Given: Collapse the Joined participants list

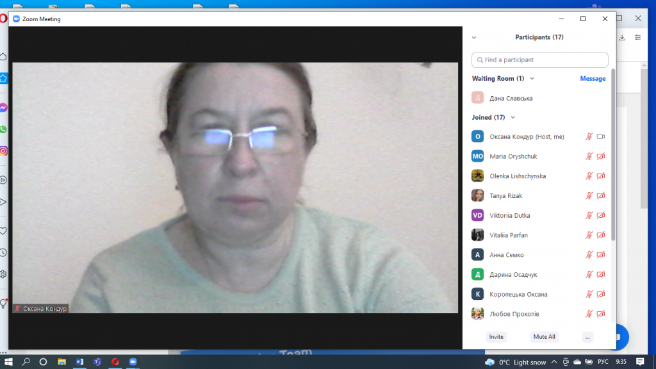Looking at the screenshot, I should click(x=512, y=118).
